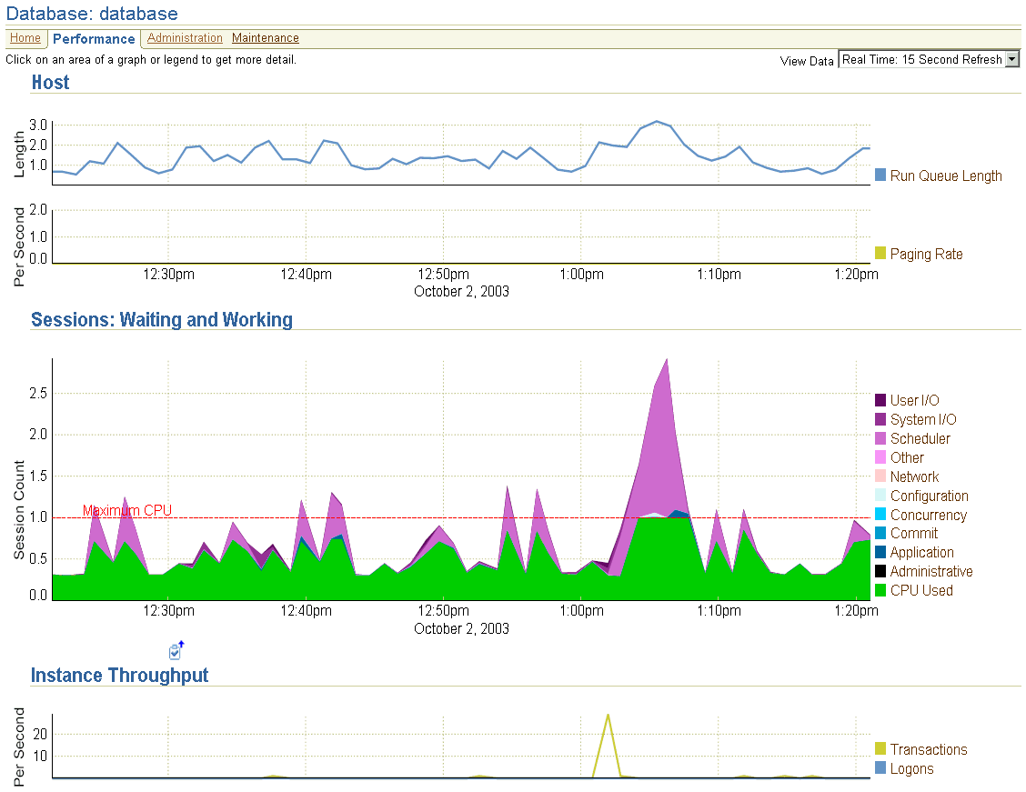Click the Network pink color swatch
The width and height of the screenshot is (1026, 792).
click(879, 476)
